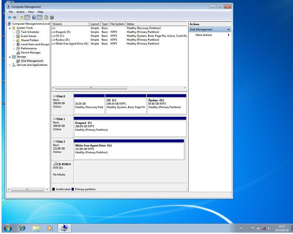Toggle Show/Hide Console Tree toolbar button
Image resolution: width=293 pixels, height=234 pixels.
[x=27, y=18]
